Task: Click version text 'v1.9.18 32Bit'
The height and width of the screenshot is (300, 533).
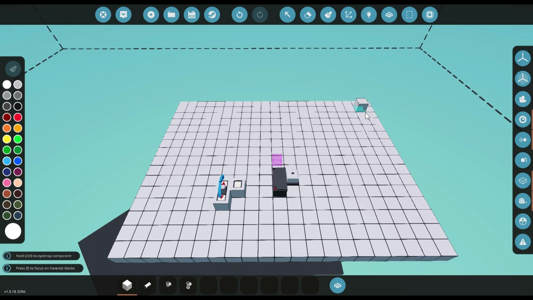Action: 15,292
